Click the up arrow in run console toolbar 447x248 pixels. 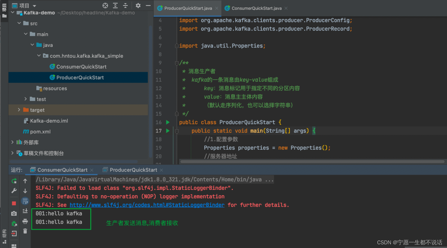tap(25, 181)
